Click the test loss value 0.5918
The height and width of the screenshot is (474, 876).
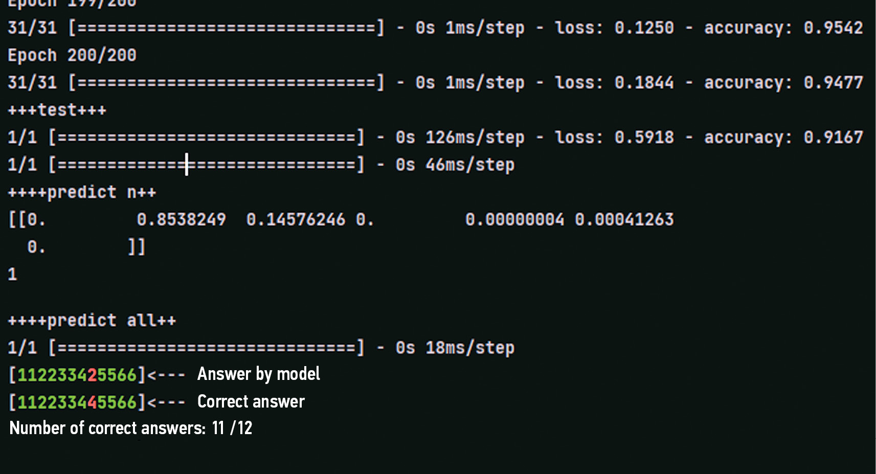tap(644, 137)
